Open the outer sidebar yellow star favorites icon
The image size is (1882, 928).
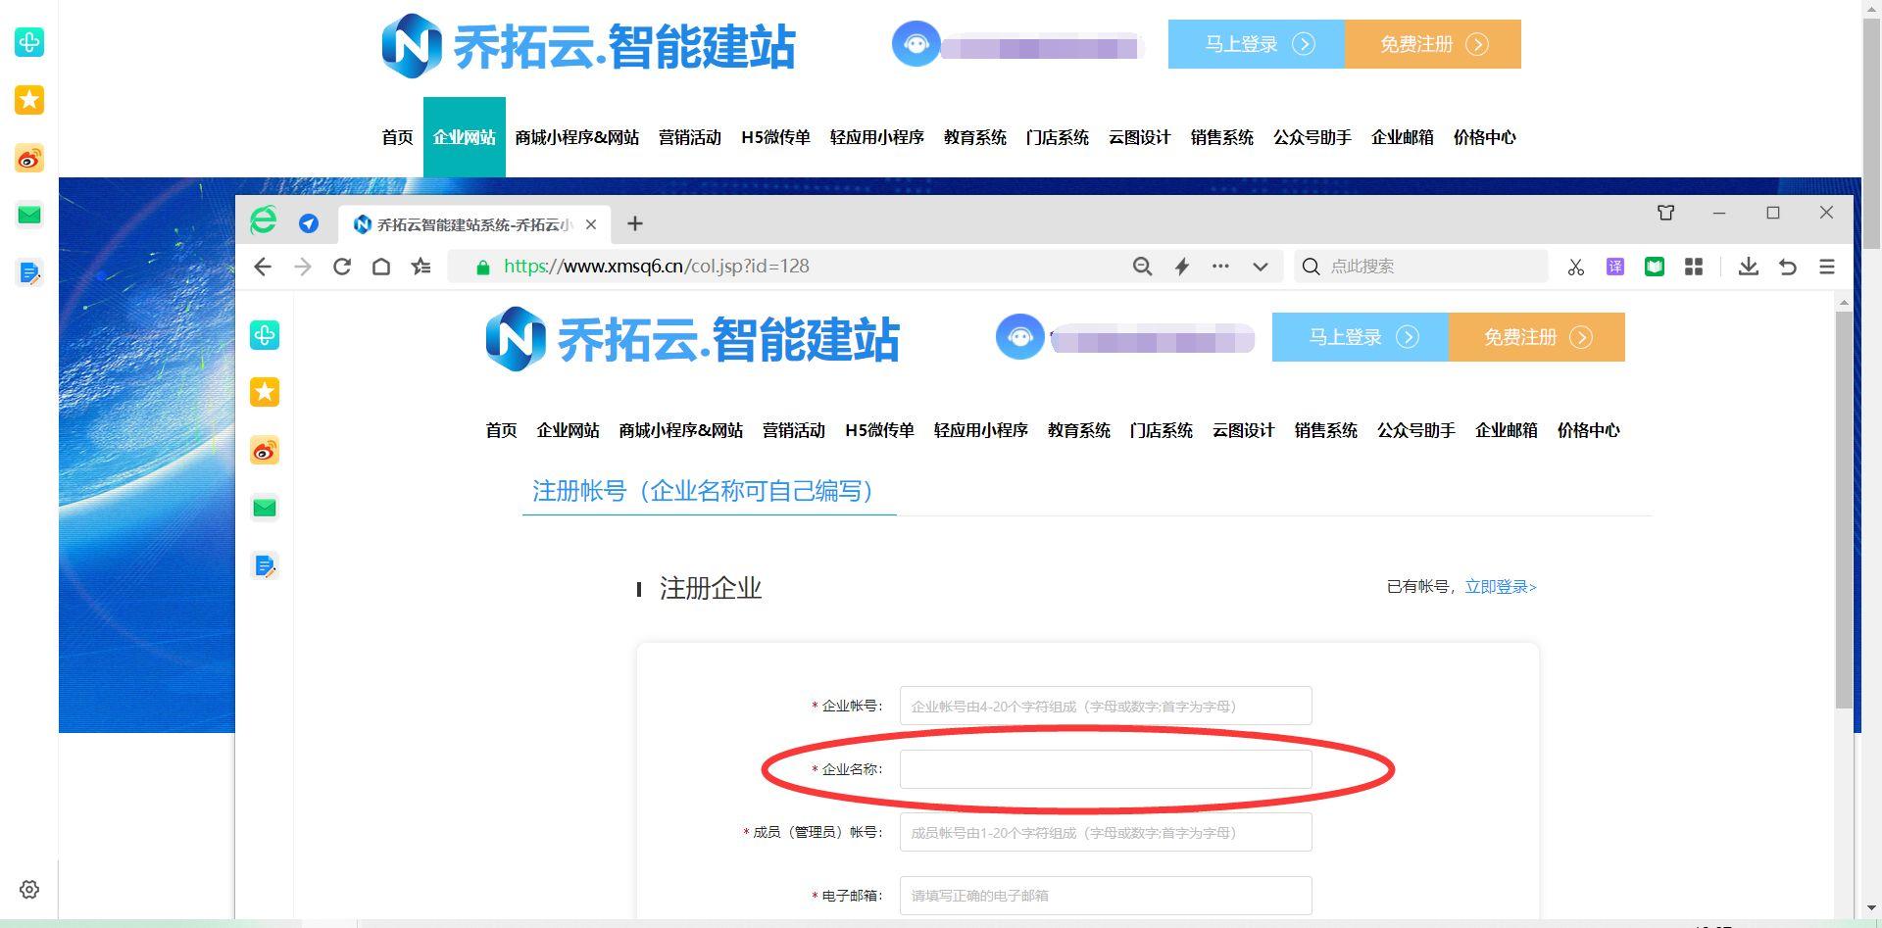pos(29,100)
